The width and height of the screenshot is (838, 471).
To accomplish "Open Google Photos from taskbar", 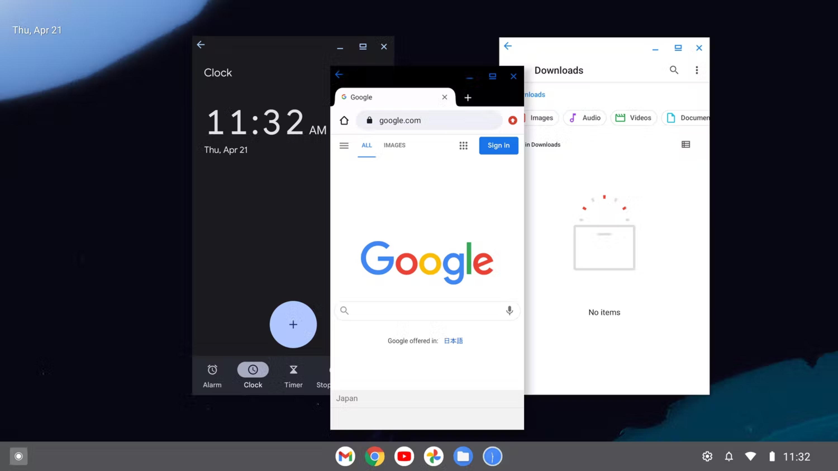I will point(434,456).
